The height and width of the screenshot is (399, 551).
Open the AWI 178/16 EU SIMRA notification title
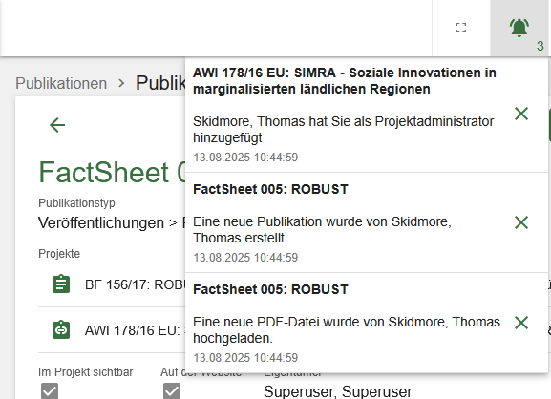point(345,81)
